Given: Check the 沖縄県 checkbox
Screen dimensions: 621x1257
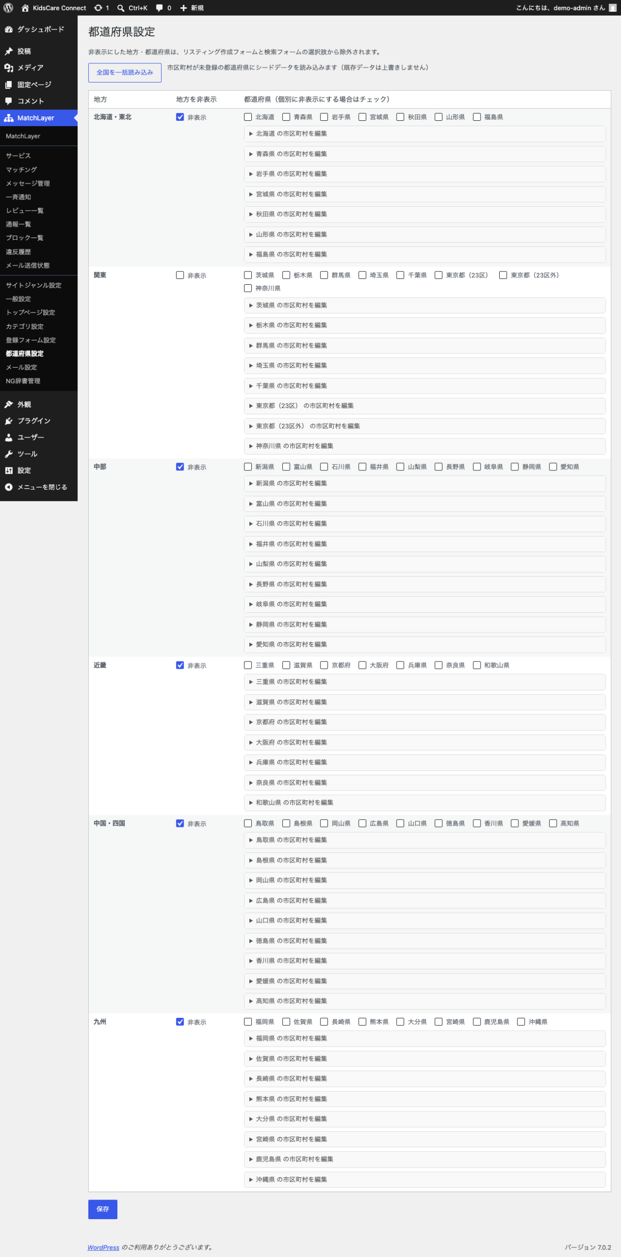Looking at the screenshot, I should pyautogui.click(x=521, y=1022).
